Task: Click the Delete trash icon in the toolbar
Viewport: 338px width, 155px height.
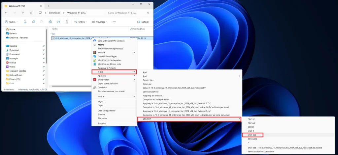Action: pyautogui.click(x=67, y=22)
